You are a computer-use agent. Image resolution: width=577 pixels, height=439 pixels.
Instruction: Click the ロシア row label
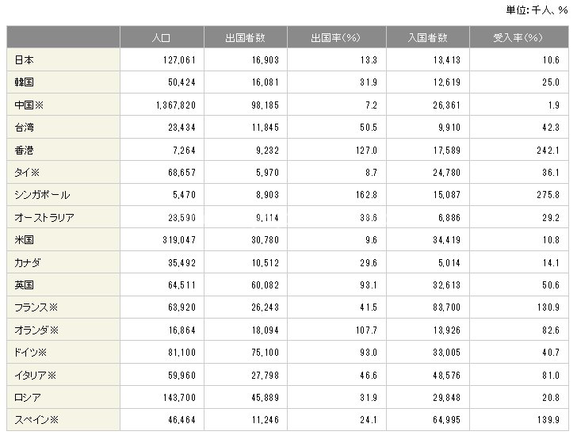click(x=28, y=398)
